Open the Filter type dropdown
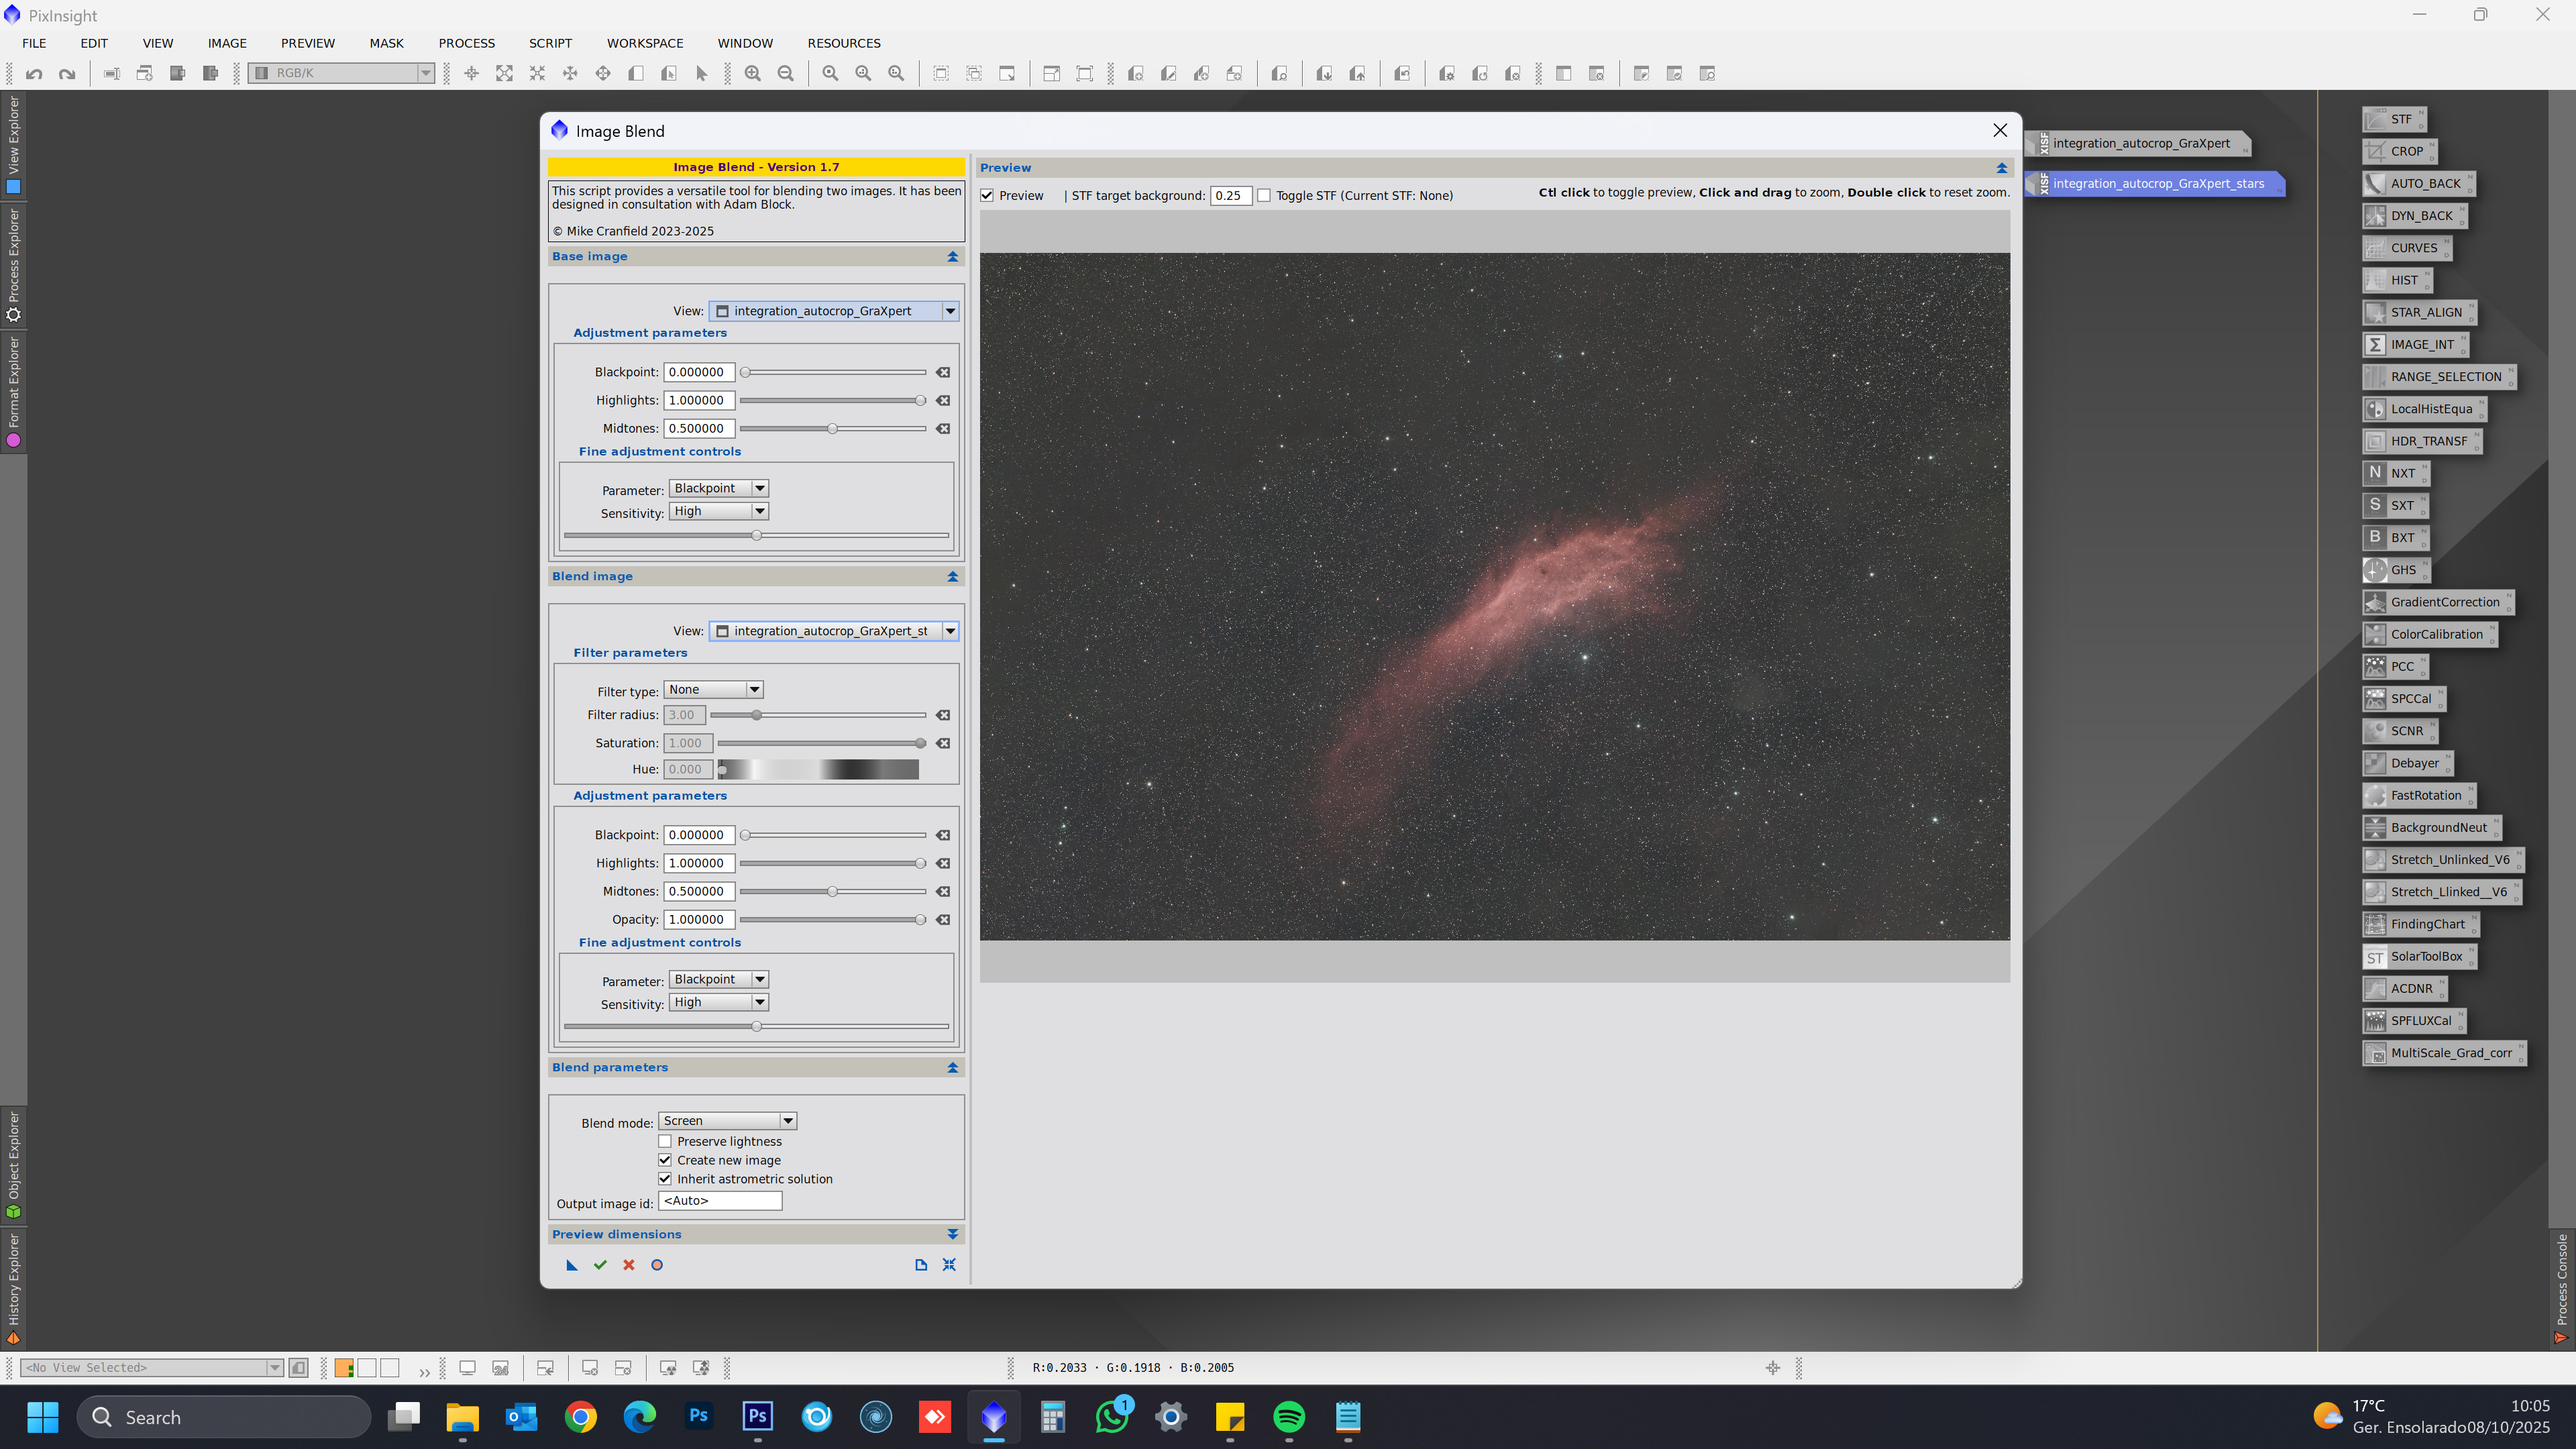 pos(714,690)
